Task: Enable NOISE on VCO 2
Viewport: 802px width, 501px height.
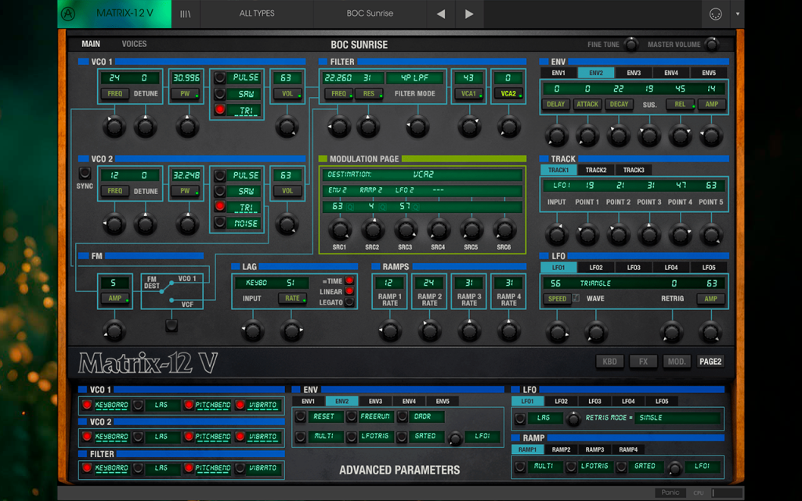Action: click(x=219, y=222)
